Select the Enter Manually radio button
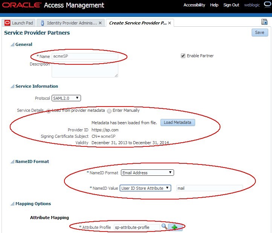This screenshot has width=272, height=233. click(x=109, y=111)
